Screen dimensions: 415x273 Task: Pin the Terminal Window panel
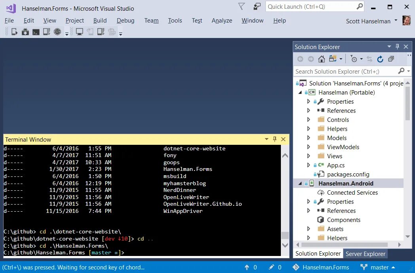click(275, 139)
